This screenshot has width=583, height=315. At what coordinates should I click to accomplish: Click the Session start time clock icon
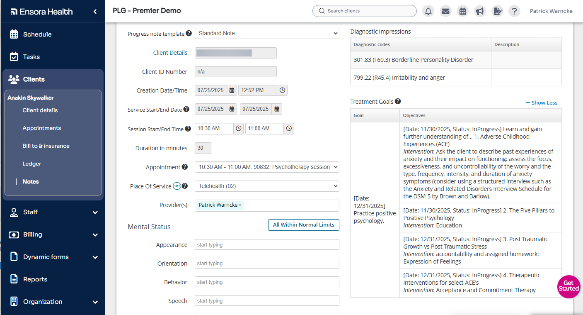coord(239,129)
